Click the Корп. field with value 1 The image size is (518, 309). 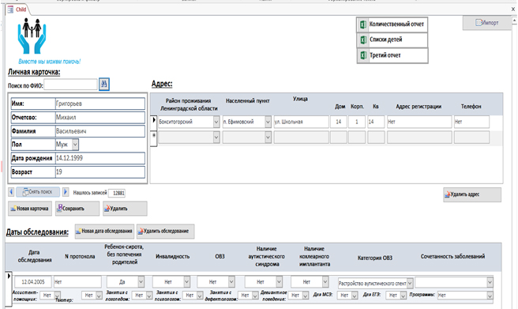point(357,122)
